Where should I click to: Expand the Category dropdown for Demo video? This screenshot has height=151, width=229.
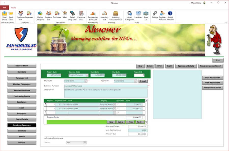[x=115, y=109]
